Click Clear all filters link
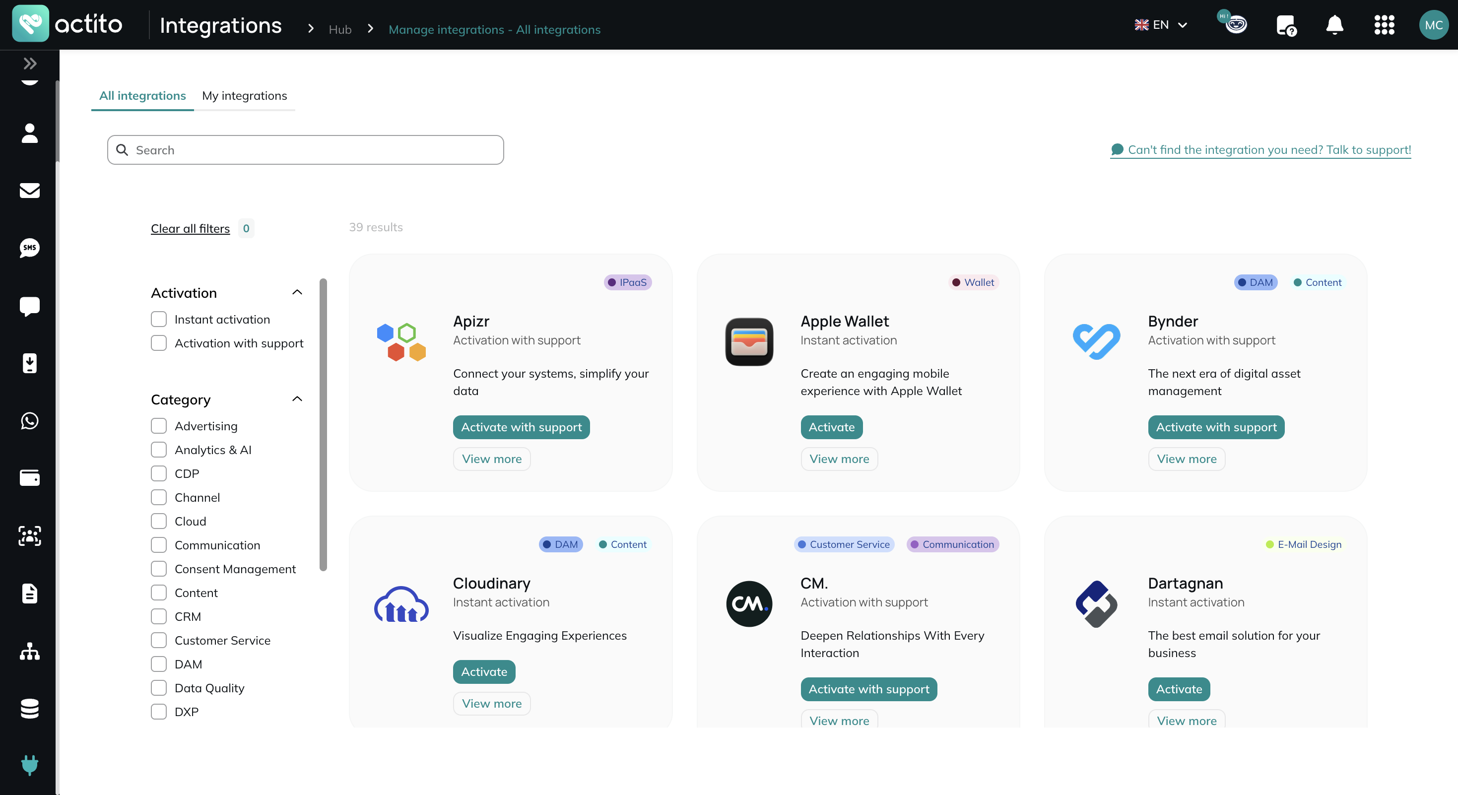The width and height of the screenshot is (1458, 795). pyautogui.click(x=190, y=229)
